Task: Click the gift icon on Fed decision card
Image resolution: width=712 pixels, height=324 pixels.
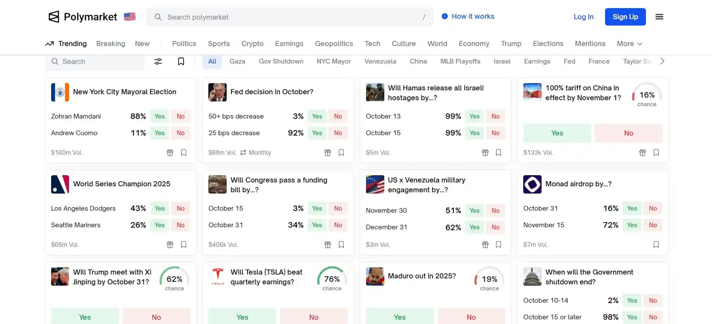Action: click(328, 153)
